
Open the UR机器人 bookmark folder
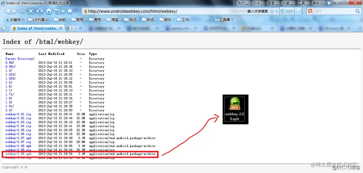click(40, 20)
